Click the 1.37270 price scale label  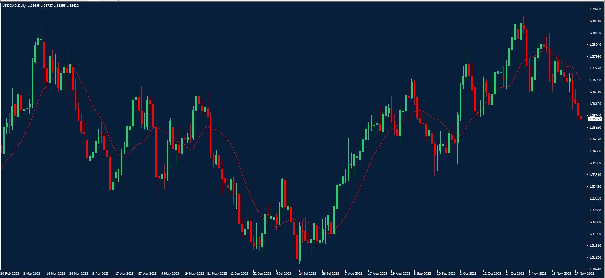595,68
